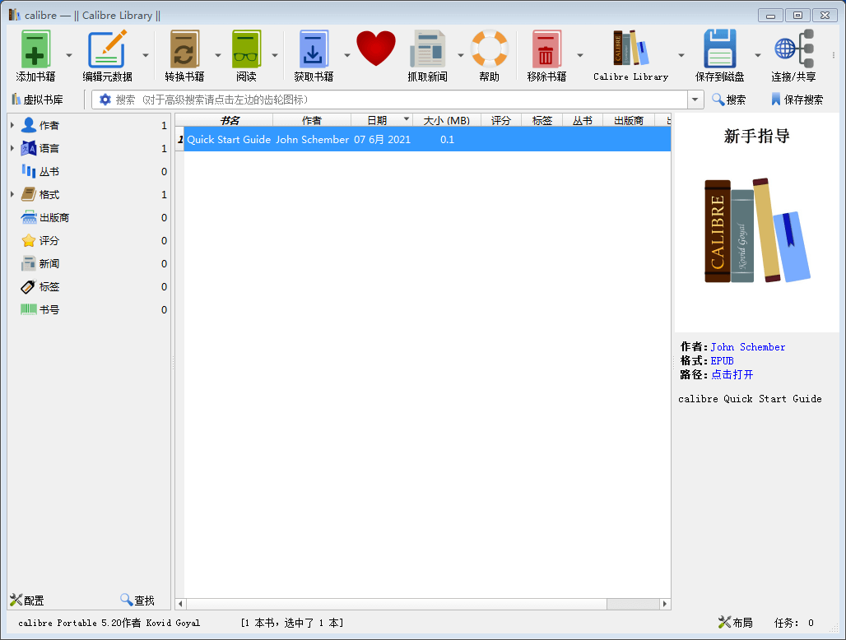Open the arrow next to 抓取新闻
Viewport: 846px width, 640px height.
(461, 55)
